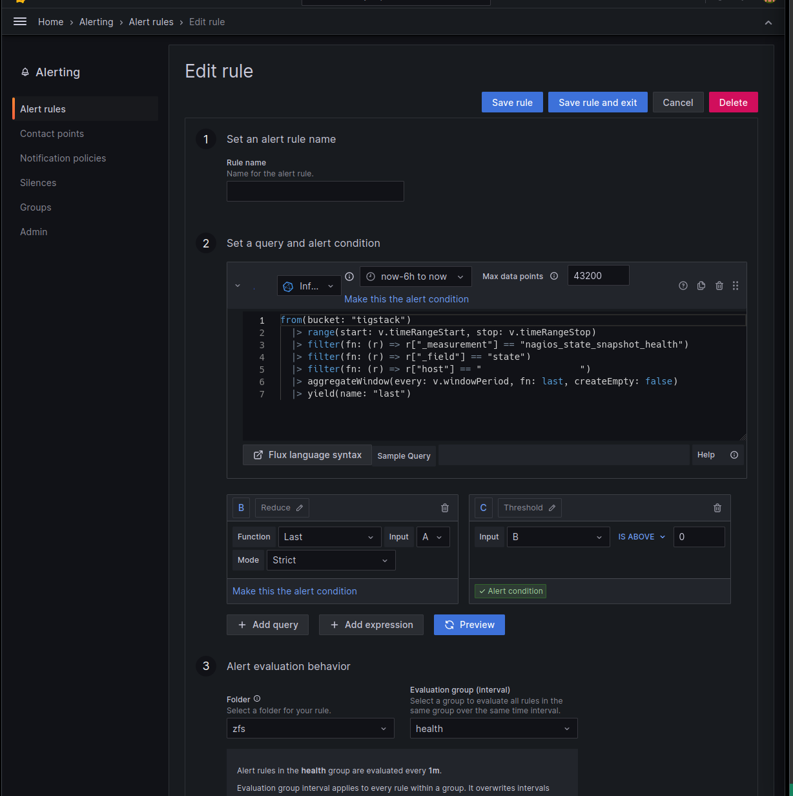The width and height of the screenshot is (793, 796).
Task: Make expression B the alert condition
Action: click(x=294, y=591)
